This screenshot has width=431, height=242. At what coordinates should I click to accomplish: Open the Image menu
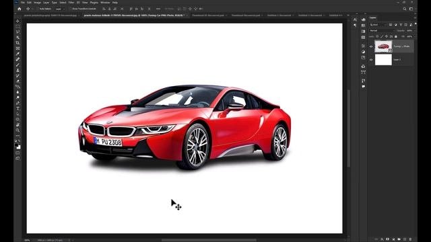(x=37, y=3)
